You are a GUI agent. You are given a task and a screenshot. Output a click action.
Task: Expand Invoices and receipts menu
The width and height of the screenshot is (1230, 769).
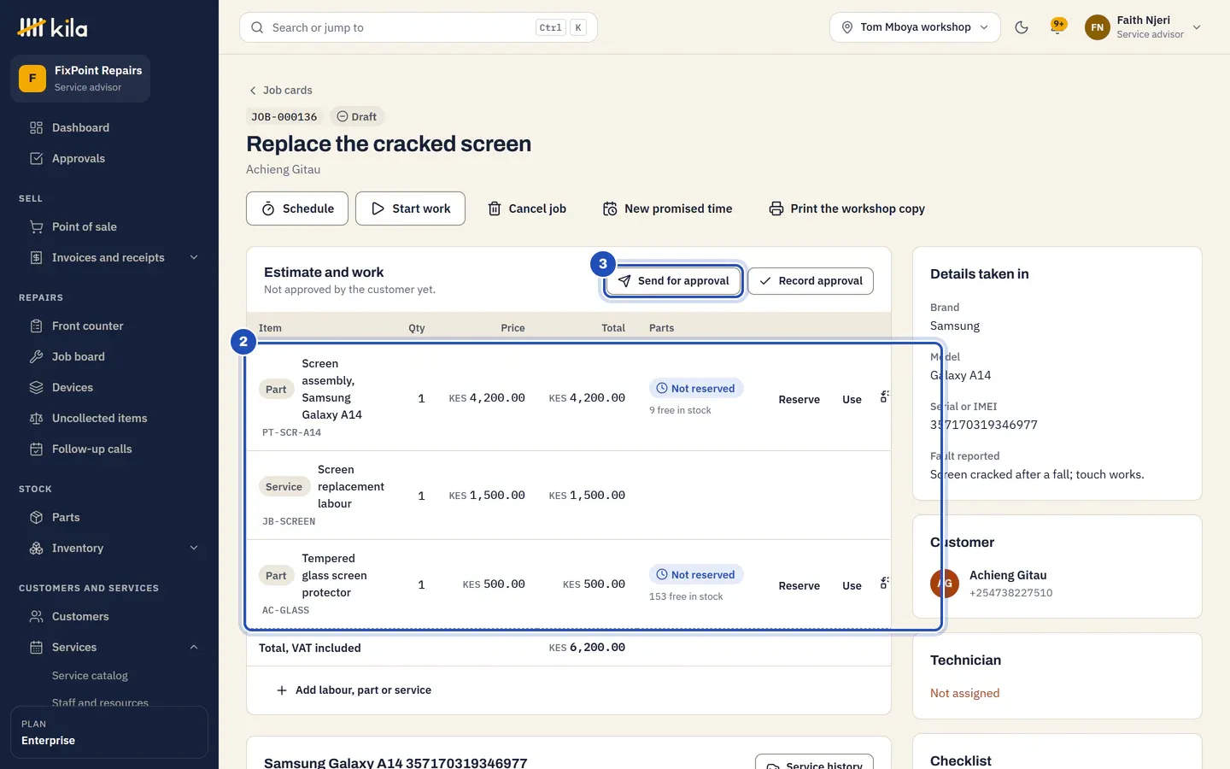coord(194,257)
